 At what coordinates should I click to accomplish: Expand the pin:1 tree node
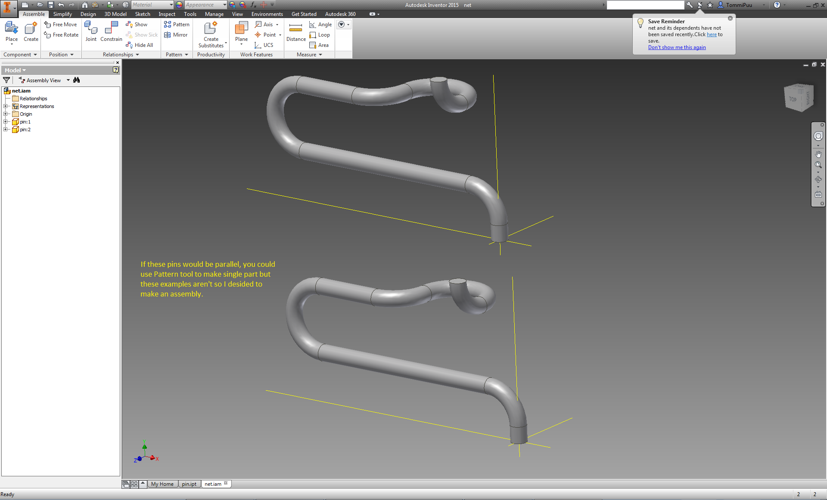point(6,122)
